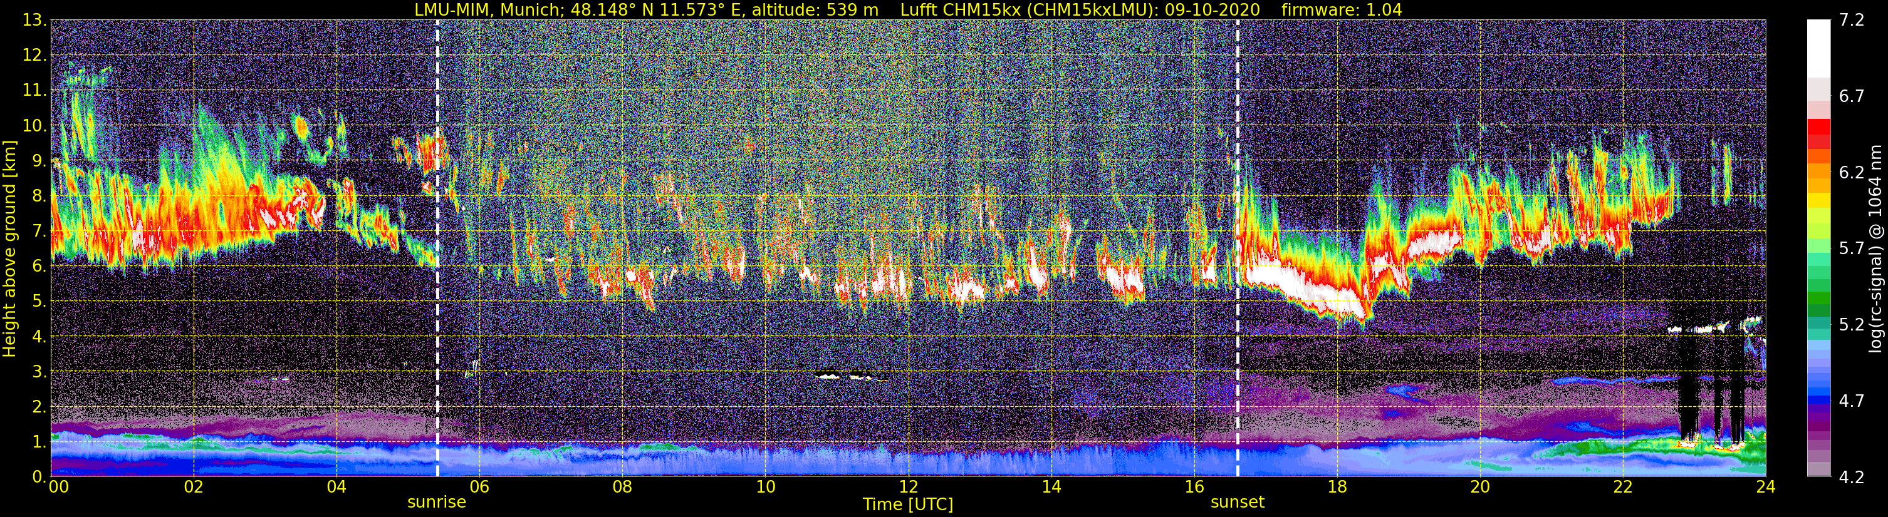Click the '14' time axis tick label
The height and width of the screenshot is (517, 1888).
pos(1051,487)
